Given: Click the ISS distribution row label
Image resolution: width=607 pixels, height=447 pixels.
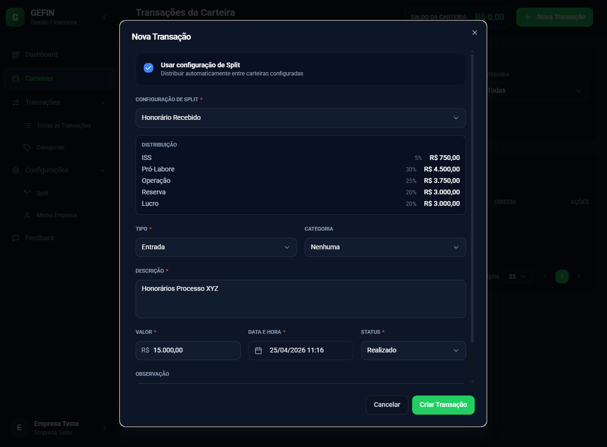Looking at the screenshot, I should click(147, 158).
